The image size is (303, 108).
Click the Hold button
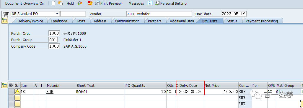pos(70,4)
